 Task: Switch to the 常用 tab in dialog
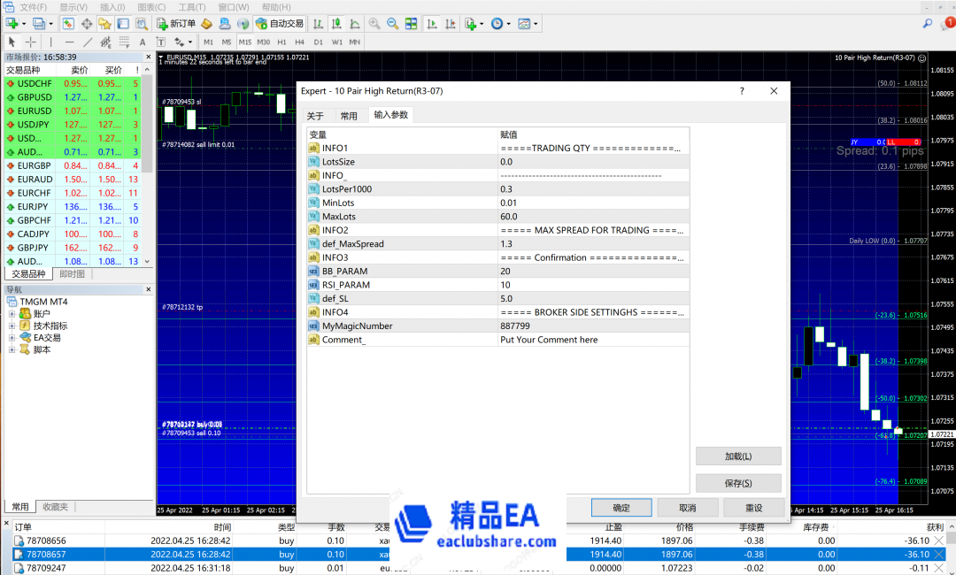(349, 115)
